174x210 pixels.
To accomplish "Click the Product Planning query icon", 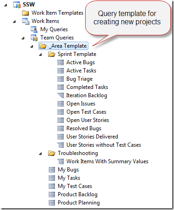I will [52, 203].
